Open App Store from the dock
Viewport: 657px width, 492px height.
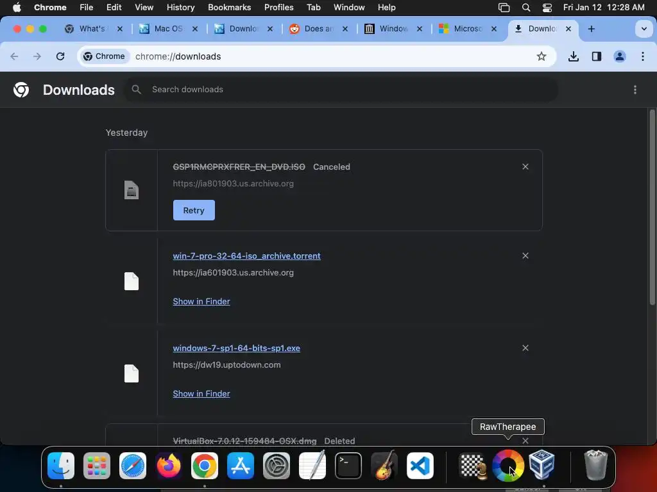point(241,466)
